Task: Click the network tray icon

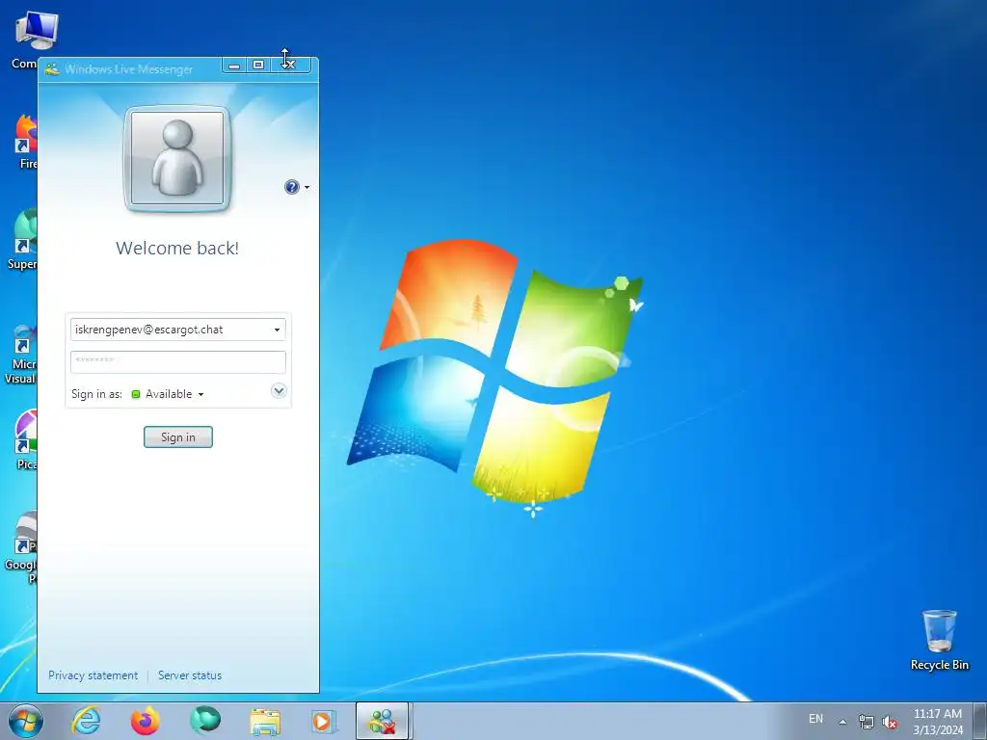Action: [x=867, y=722]
